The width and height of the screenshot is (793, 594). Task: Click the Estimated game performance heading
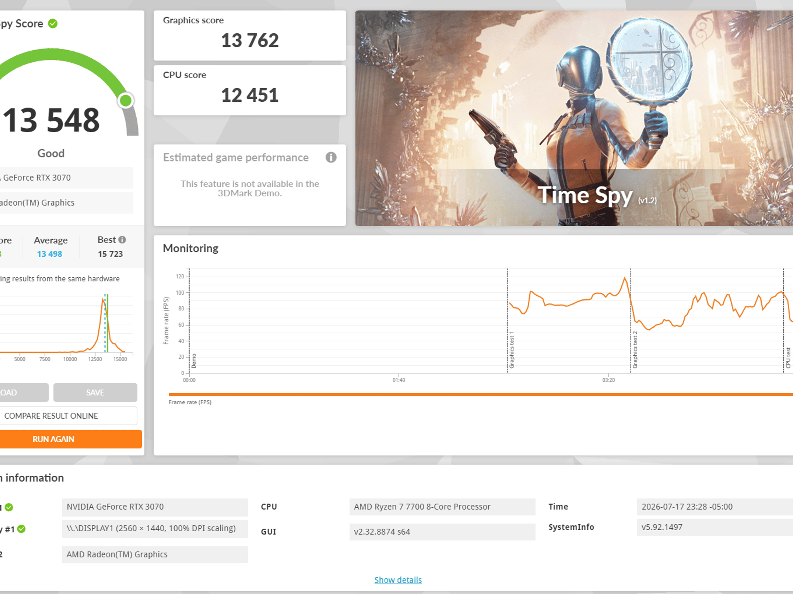pyautogui.click(x=236, y=157)
